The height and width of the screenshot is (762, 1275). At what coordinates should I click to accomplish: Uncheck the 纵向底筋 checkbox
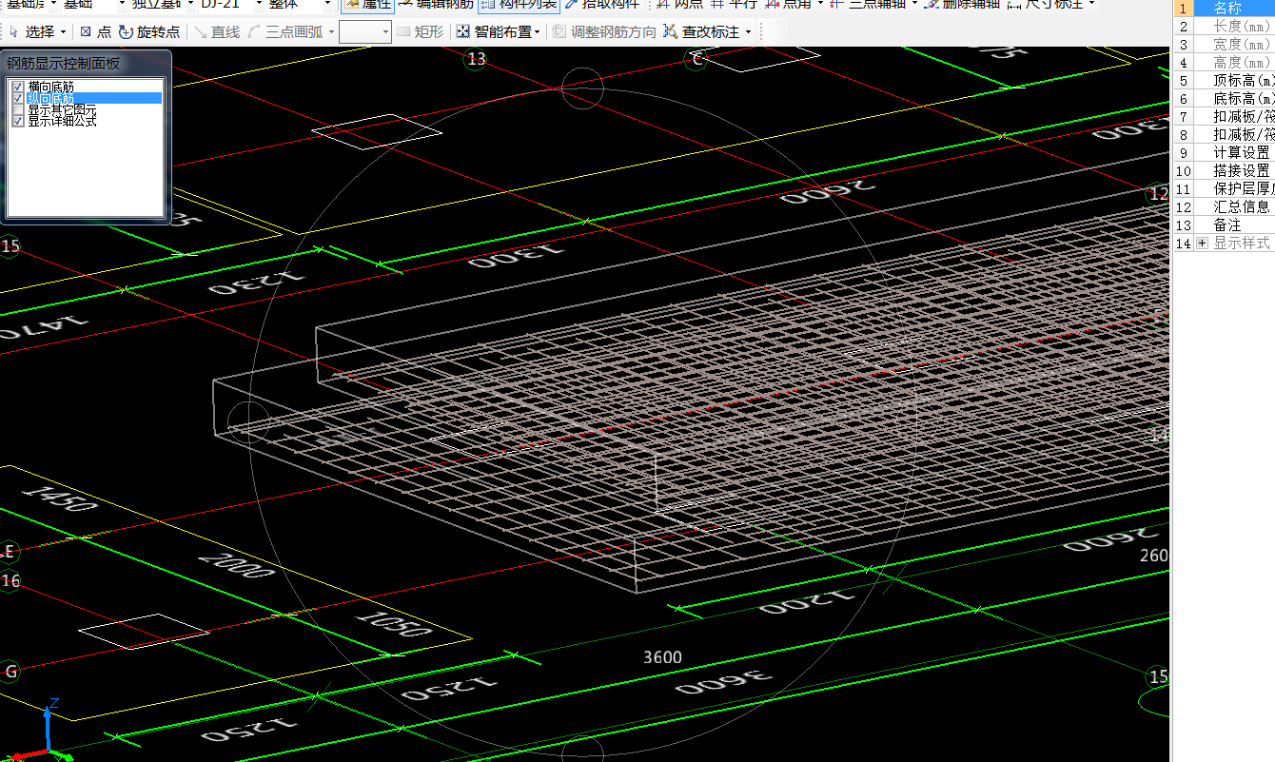coord(18,98)
